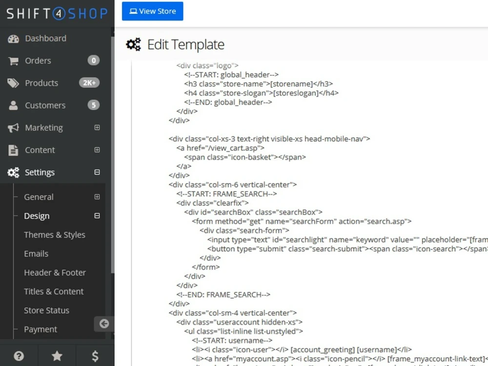488x366 pixels.
Task: Open the Content menu item
Action: point(40,150)
